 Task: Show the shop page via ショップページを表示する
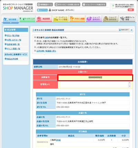click(x=94, y=4)
